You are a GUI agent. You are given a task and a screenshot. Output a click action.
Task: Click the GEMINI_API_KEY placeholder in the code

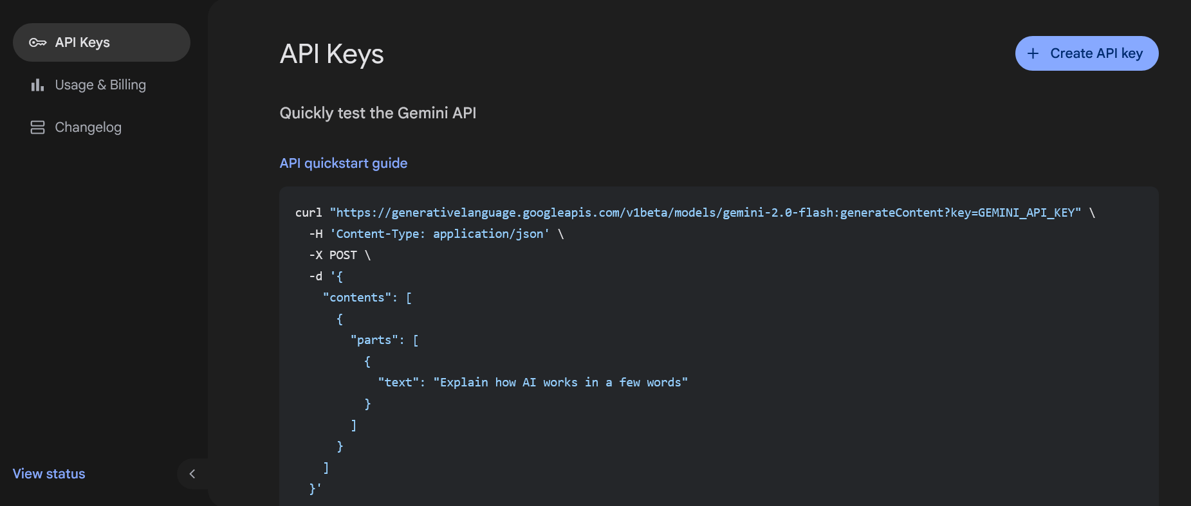[x=1026, y=212]
